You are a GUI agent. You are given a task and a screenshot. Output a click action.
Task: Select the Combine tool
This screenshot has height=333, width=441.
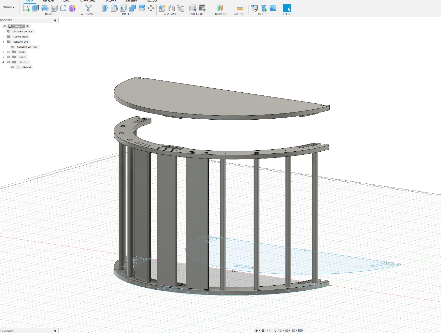click(x=132, y=8)
